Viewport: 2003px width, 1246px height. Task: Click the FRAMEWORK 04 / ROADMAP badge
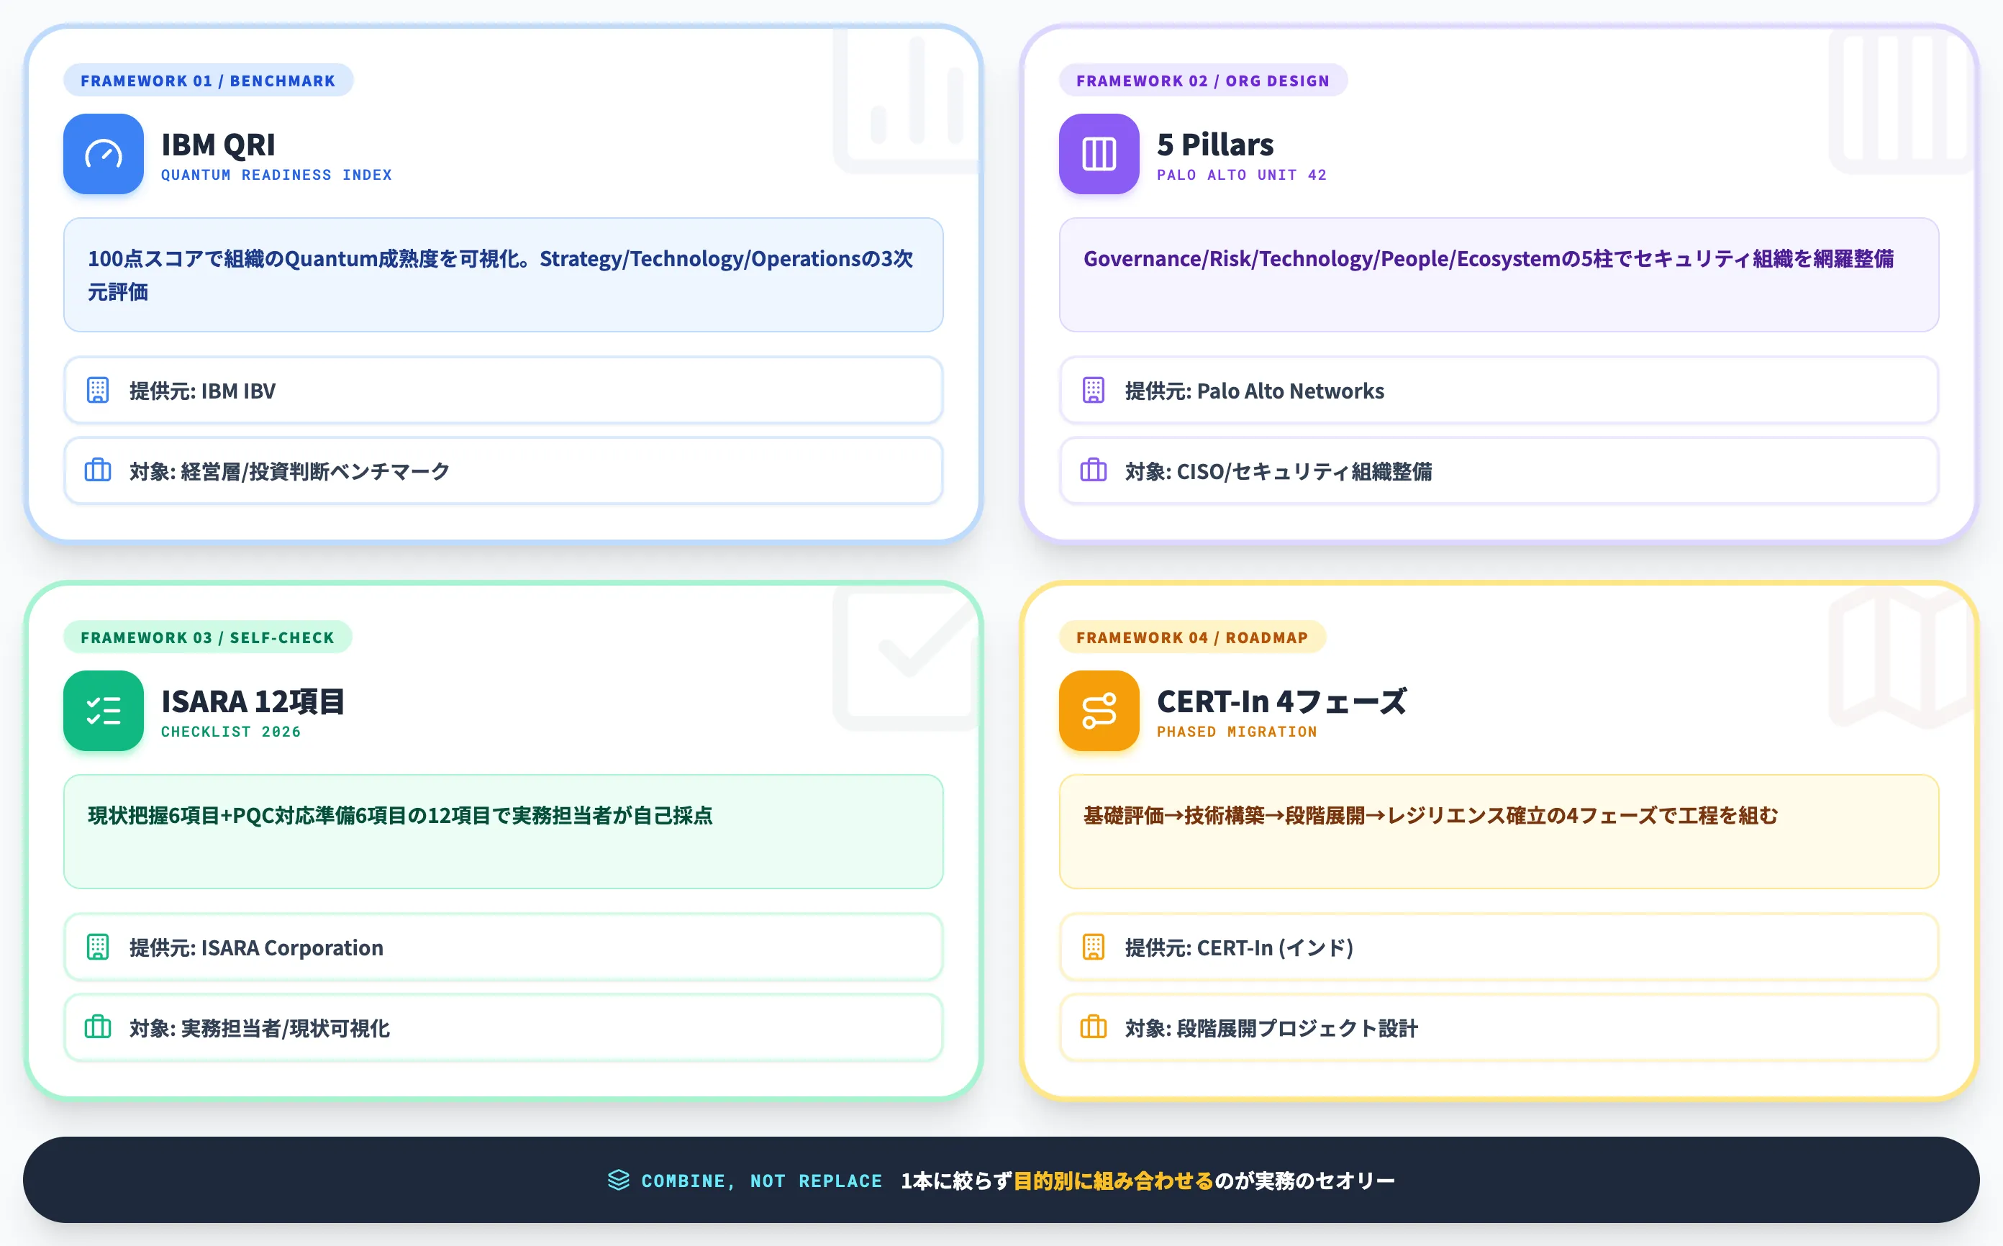[x=1192, y=637]
